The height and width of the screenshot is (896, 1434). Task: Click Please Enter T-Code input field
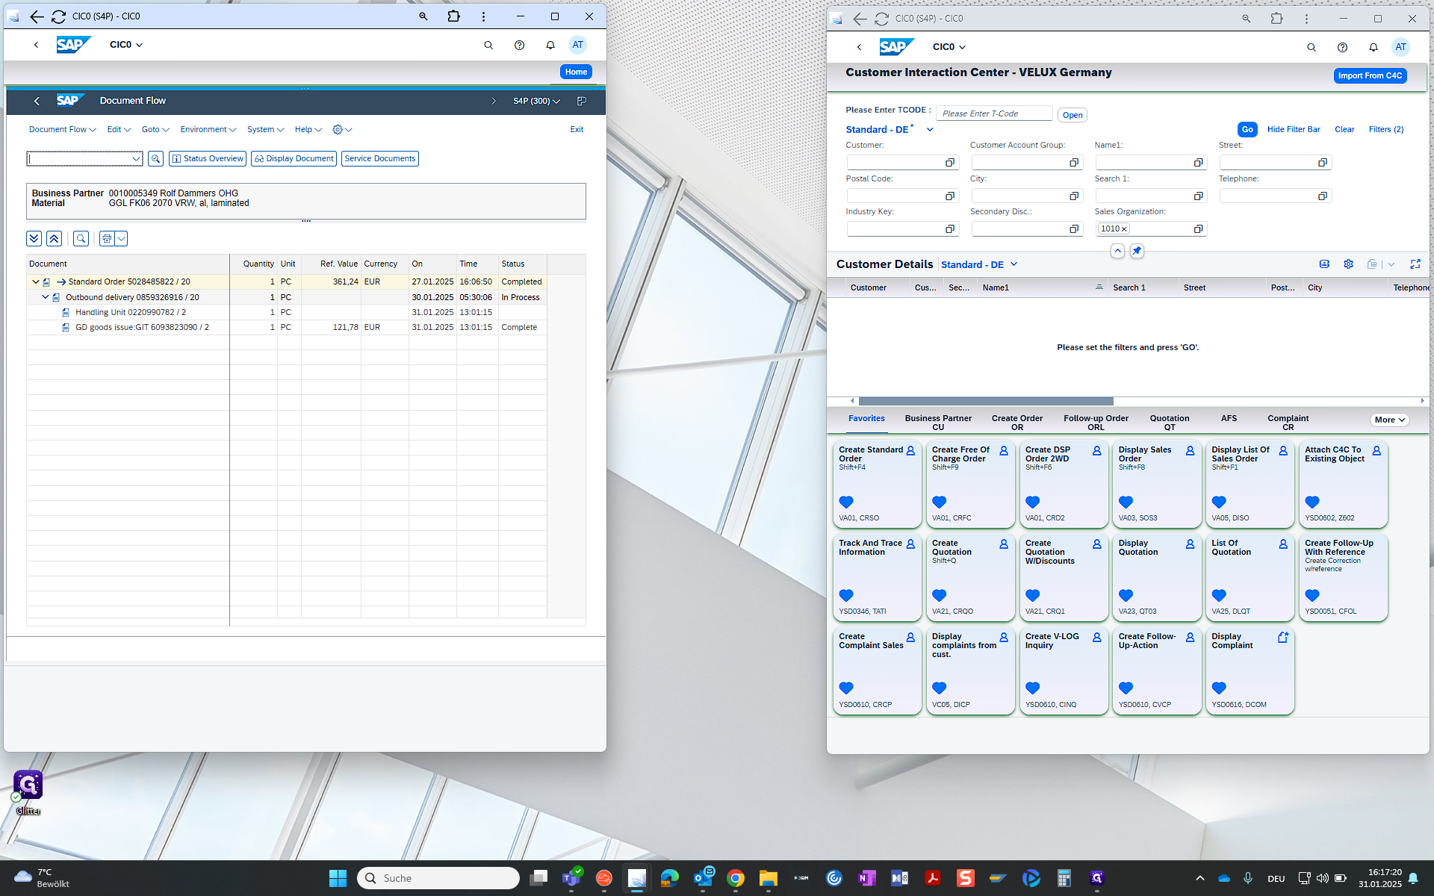[x=994, y=114]
